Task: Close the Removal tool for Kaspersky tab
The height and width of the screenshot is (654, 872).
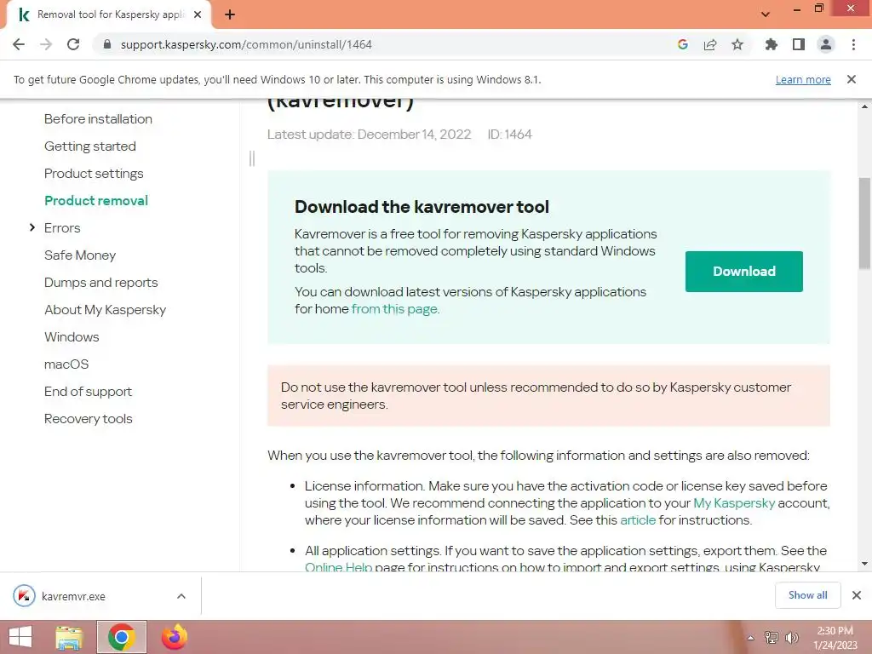Action: click(x=198, y=14)
